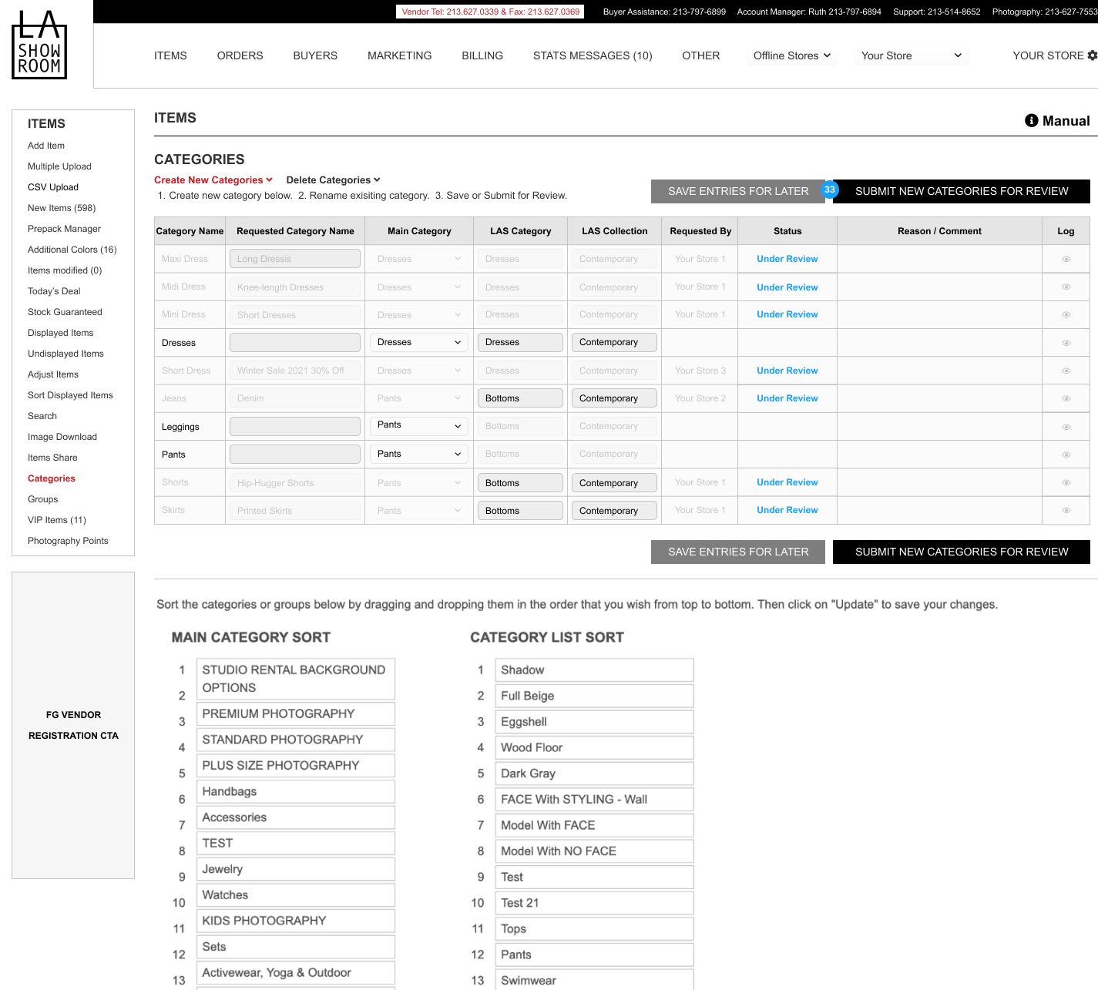Click top SUBMIT NEW CATEGORIES FOR REVIEW button
The width and height of the screenshot is (1098, 990).
pos(961,191)
